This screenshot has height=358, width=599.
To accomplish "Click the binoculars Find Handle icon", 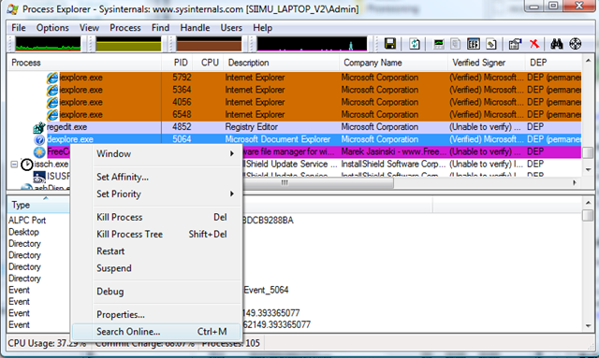I will click(x=556, y=44).
